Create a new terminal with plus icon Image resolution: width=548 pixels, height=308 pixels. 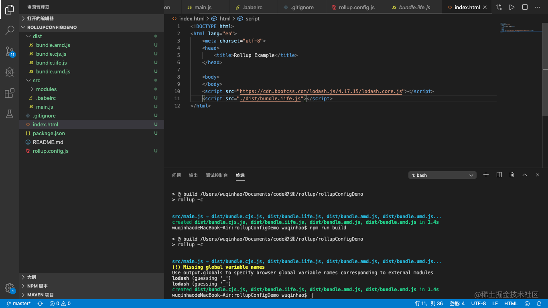point(486,175)
